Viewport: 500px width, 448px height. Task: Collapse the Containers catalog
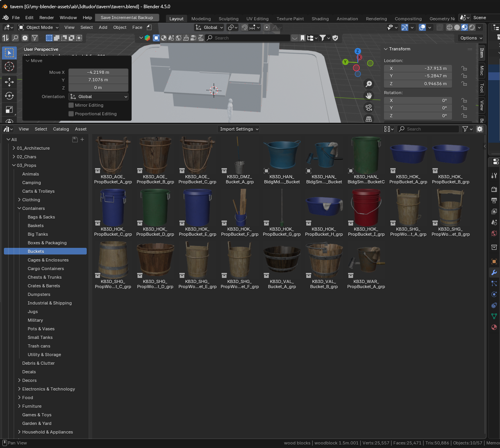click(x=19, y=208)
